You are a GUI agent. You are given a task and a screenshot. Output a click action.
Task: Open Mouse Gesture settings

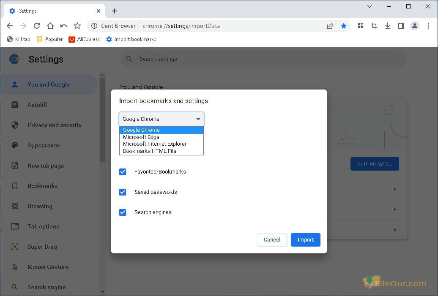coord(49,267)
